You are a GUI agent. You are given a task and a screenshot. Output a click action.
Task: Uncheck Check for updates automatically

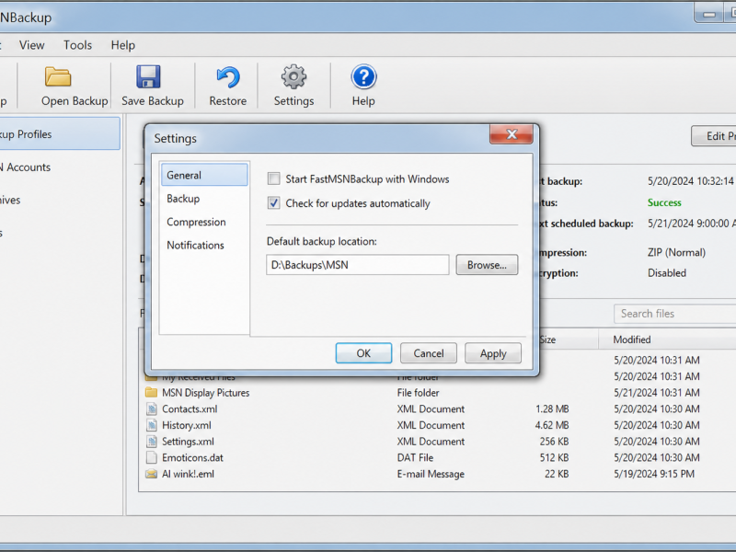coord(273,203)
